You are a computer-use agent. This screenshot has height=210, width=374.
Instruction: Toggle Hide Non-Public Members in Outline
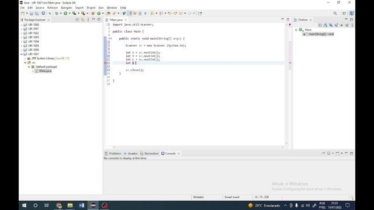[x=341, y=25]
